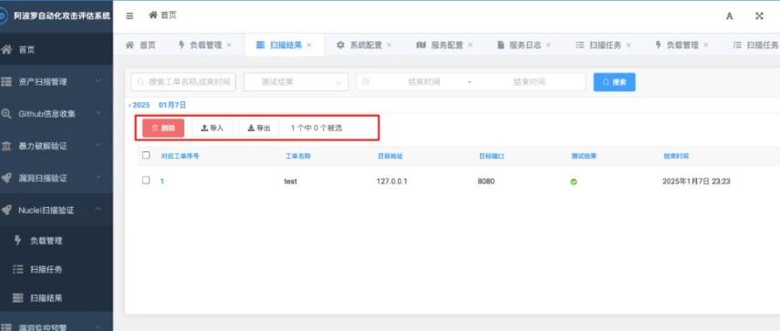This screenshot has height=331, width=780.
Task: Click the end 结束时间 date field
Action: [x=529, y=82]
